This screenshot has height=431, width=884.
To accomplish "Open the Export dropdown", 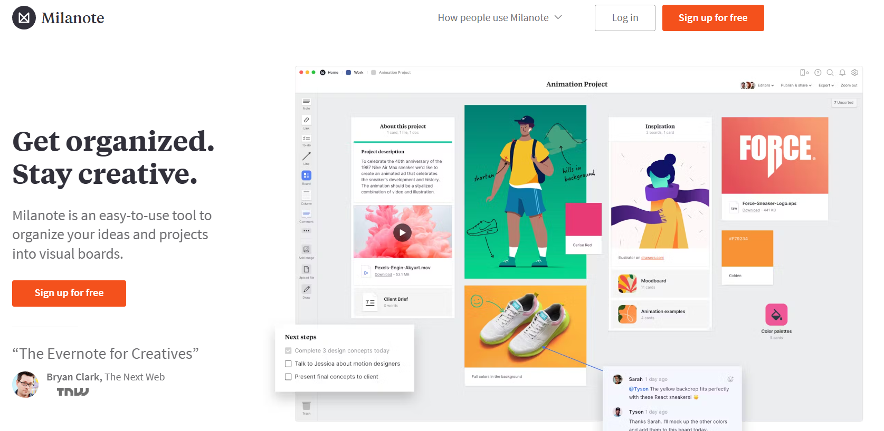I will 826,85.
